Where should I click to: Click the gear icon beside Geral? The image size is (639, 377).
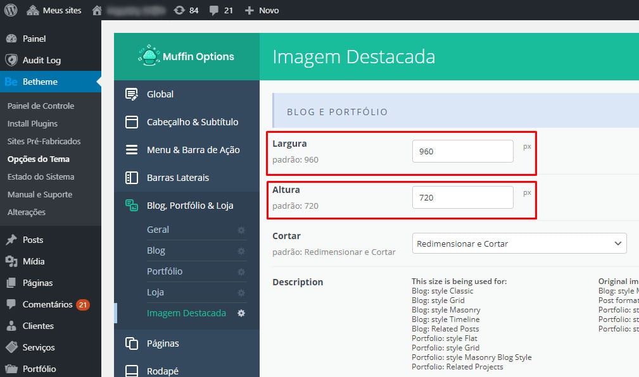241,230
